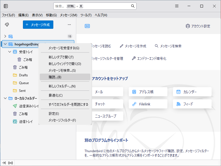Click the Filelink link icon
The height and width of the screenshot is (166, 221).
[134, 104]
